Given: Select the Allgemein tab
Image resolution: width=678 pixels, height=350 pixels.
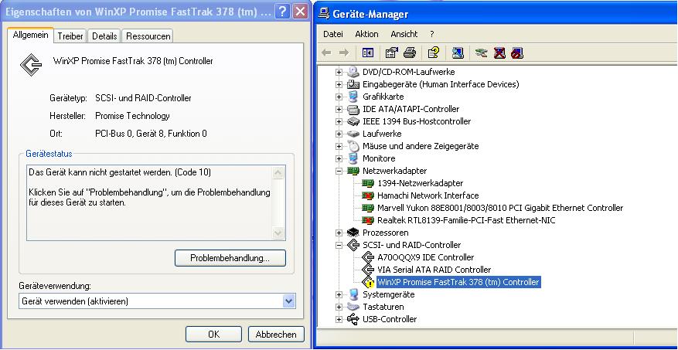Looking at the screenshot, I should point(31,36).
